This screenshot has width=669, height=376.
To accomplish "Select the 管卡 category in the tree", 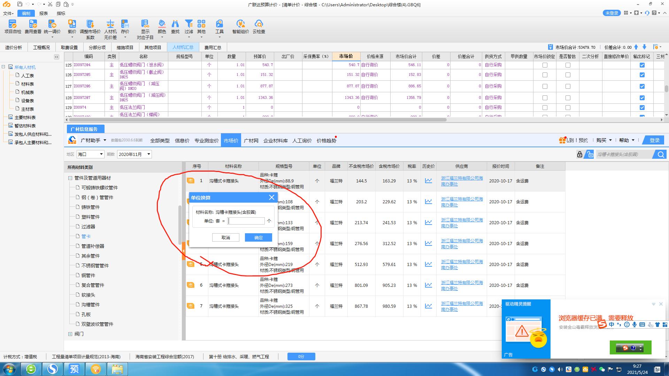I will (86, 236).
